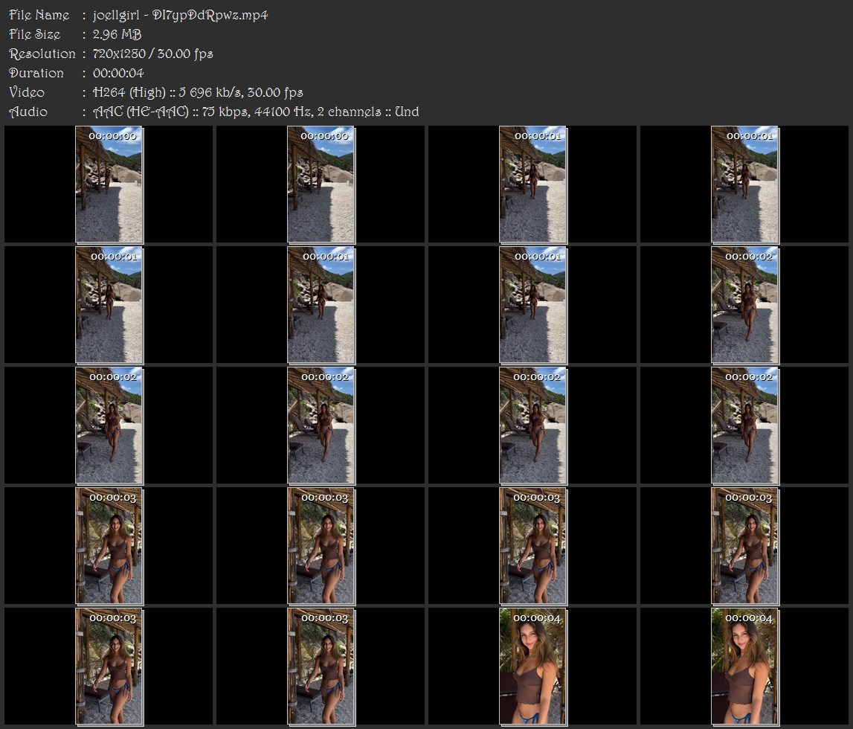Click the 'Video' label

(x=27, y=92)
